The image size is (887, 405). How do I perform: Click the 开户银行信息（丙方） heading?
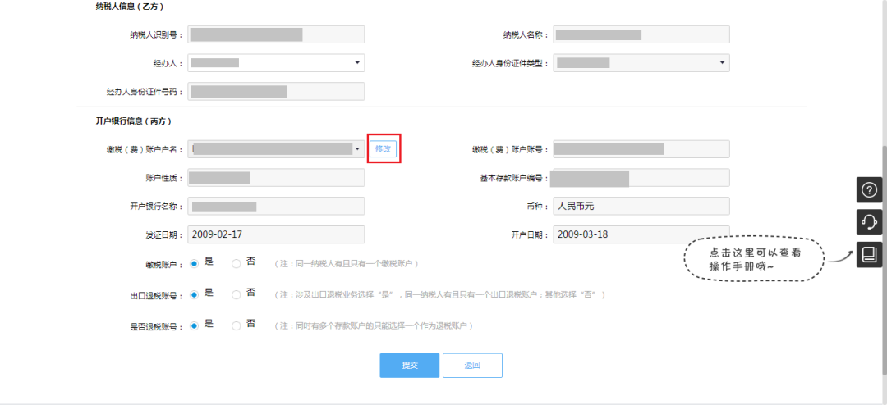(134, 121)
